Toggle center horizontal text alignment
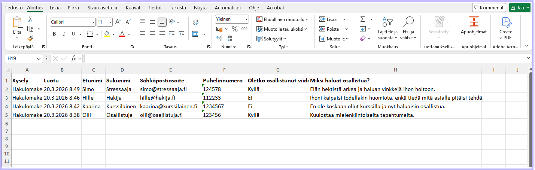Viewport: 535px width, 170px height. pos(152,34)
